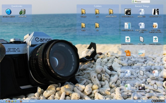Screen dimensions: 166x103
Task: Click the CH language indicator in the taskbar
Action: pyautogui.click(x=135, y=101)
